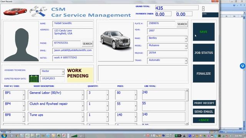
Task: Click Send Email button
Action: tap(204, 112)
